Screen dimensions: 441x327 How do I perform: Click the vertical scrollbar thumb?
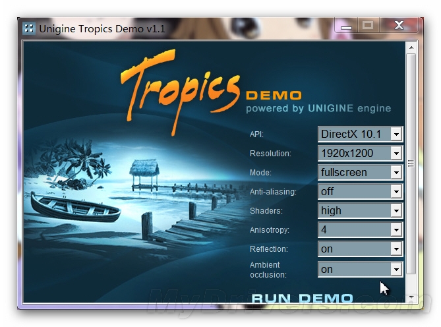411,163
